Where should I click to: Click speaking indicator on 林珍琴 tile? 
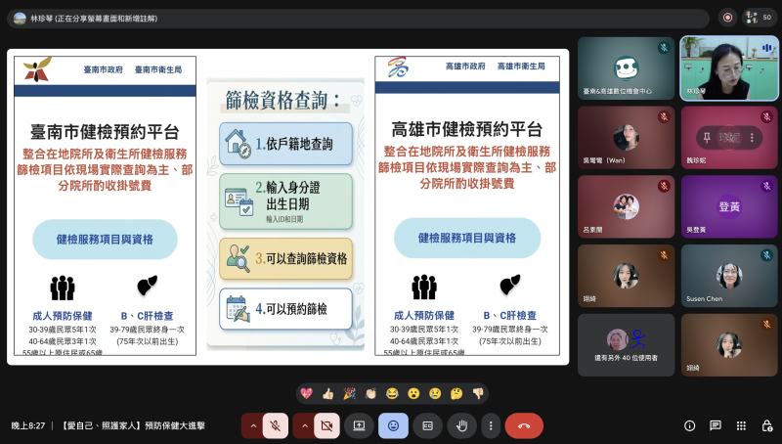tap(766, 48)
